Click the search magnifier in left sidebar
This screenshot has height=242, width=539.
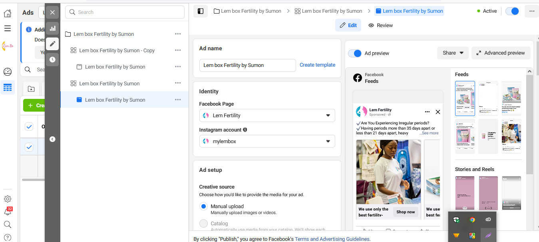click(7, 224)
